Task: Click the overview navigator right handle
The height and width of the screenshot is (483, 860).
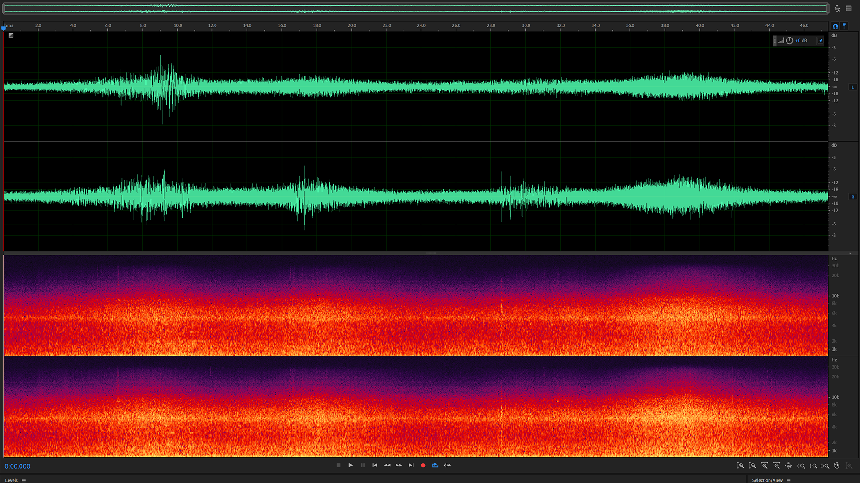Action: pos(828,8)
